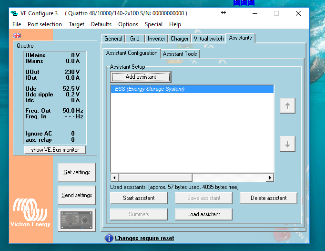
Task: Open the Defaults menu
Action: [x=101, y=24]
